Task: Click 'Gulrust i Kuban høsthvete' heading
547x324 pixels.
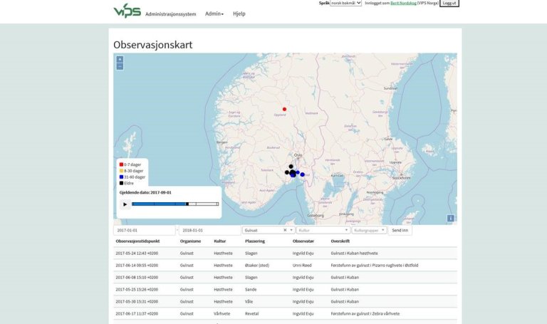Action: click(354, 254)
